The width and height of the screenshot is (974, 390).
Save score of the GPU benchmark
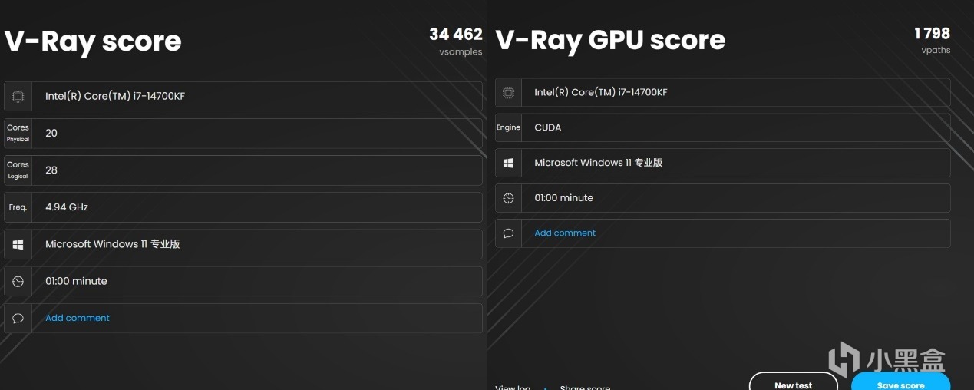point(901,382)
